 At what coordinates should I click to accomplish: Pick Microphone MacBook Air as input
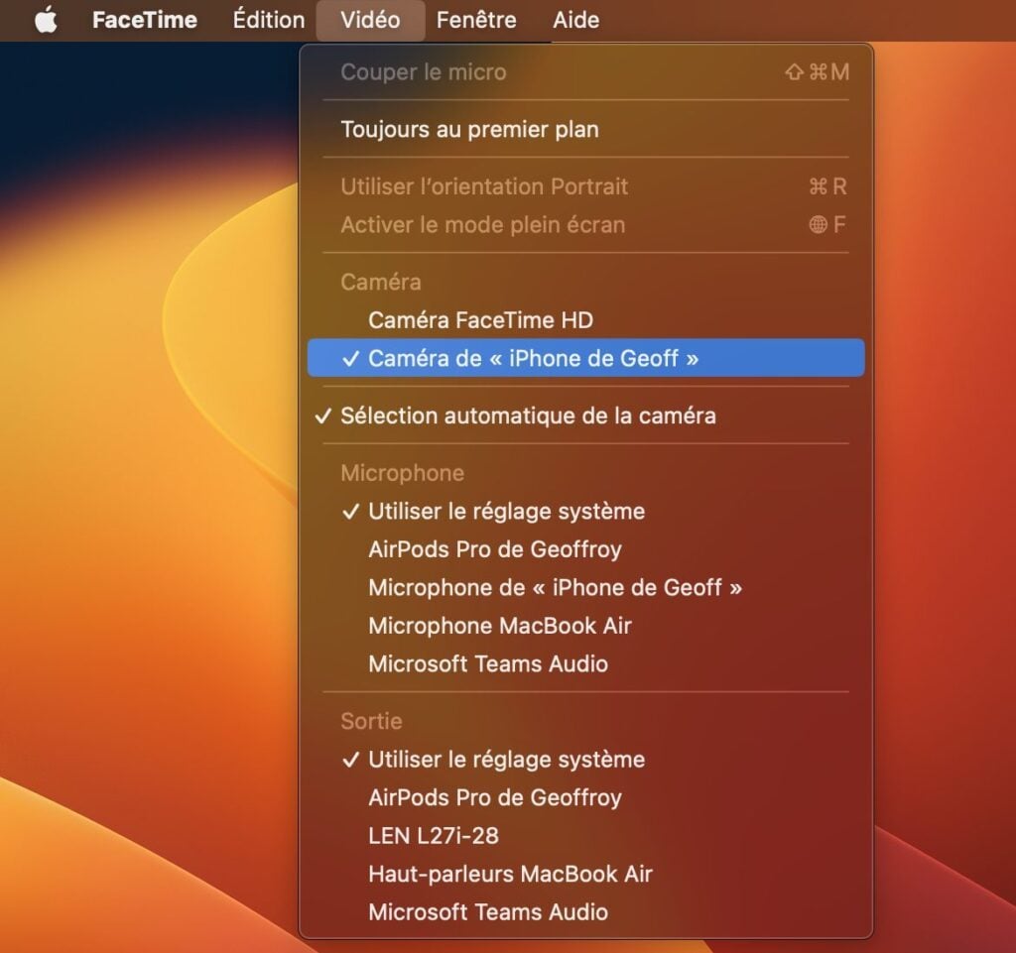click(585, 626)
